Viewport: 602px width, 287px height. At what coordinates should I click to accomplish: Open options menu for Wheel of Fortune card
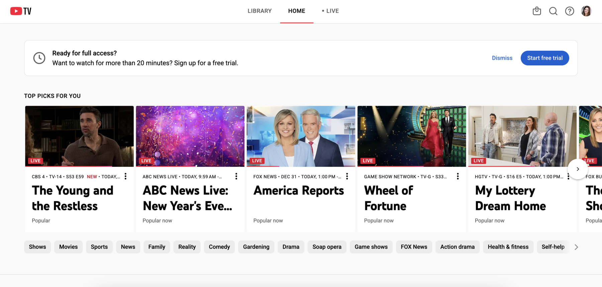458,176
